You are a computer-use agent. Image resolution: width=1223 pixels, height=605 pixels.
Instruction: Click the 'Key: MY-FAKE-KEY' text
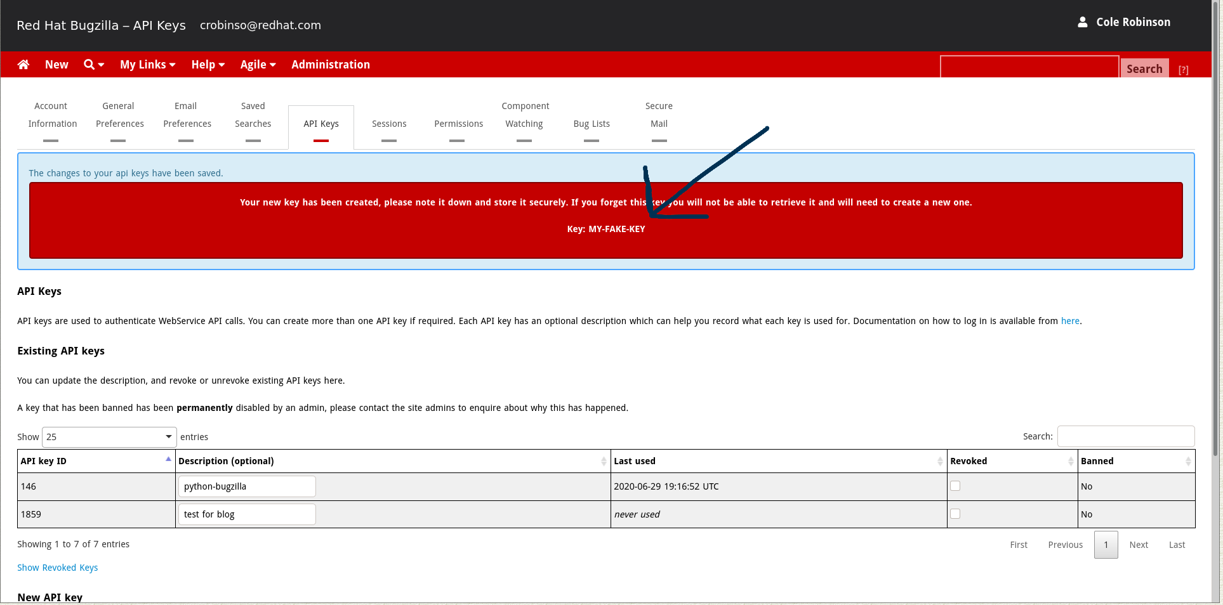606,229
